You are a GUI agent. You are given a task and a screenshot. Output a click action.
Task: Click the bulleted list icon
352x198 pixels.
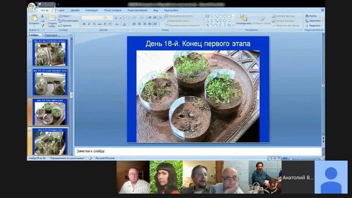click(x=134, y=18)
